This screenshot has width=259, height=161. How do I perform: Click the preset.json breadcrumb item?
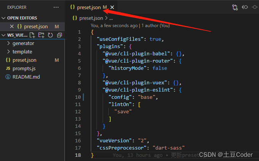91,18
